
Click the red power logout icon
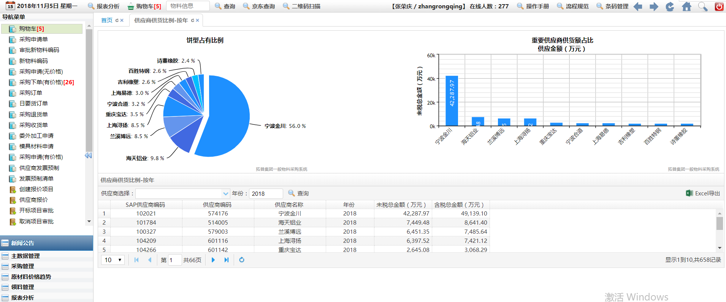(719, 6)
